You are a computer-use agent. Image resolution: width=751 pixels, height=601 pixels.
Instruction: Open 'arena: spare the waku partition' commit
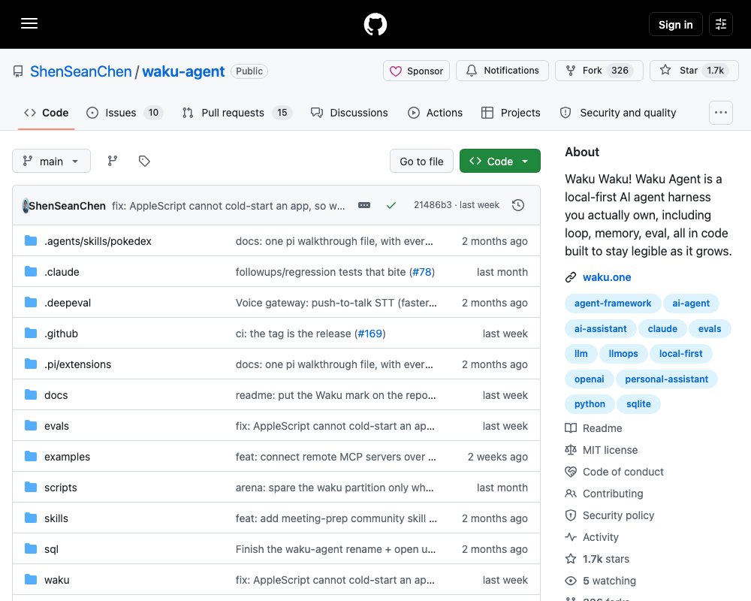click(334, 488)
